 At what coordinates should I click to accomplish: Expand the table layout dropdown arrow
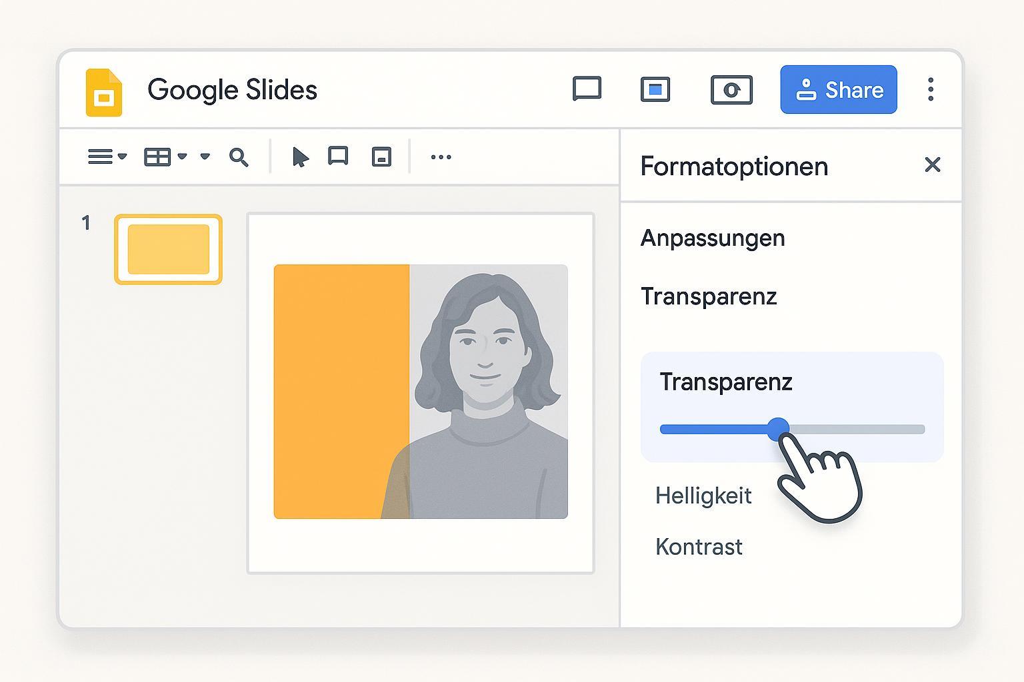[x=182, y=157]
